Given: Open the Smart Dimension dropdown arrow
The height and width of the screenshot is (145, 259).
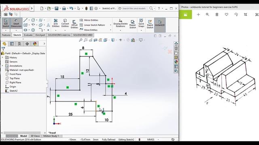Looking at the screenshot, I should (16, 31).
